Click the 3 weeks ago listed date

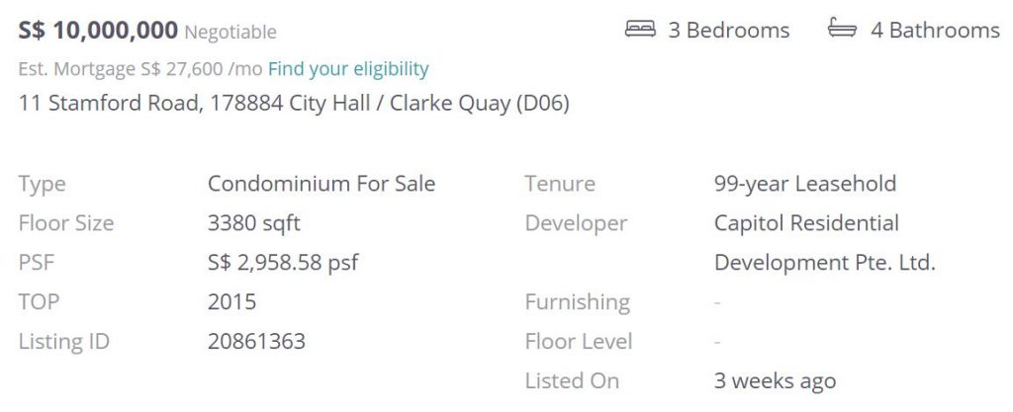[x=775, y=380]
